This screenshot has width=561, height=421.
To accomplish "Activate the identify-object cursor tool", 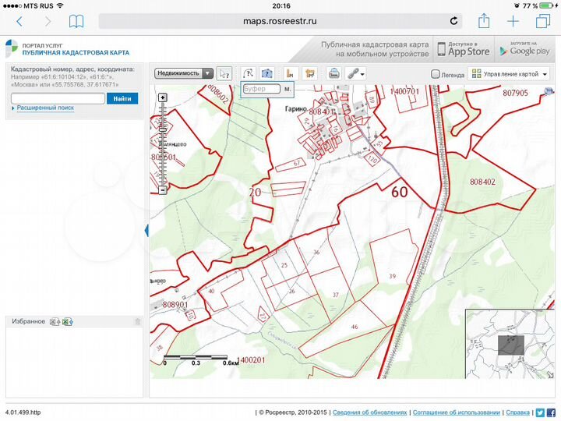I will pos(224,73).
